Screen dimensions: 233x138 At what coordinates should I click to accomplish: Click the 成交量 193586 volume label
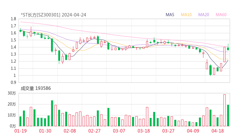click(x=36, y=88)
